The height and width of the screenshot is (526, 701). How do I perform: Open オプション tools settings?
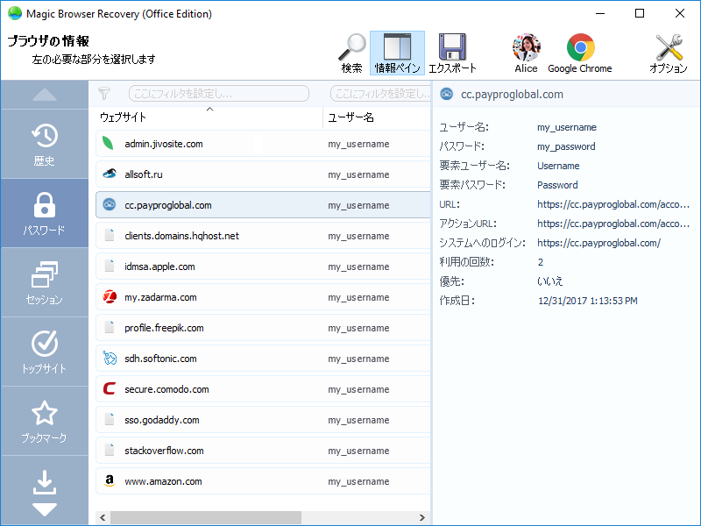[x=669, y=53]
